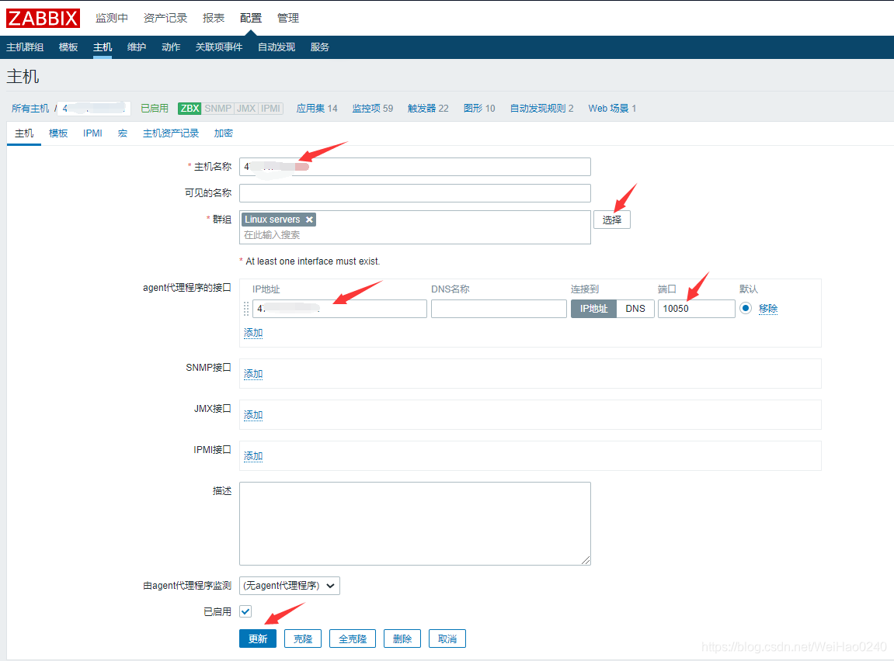
Task: Click the 取消 button
Action: (447, 639)
